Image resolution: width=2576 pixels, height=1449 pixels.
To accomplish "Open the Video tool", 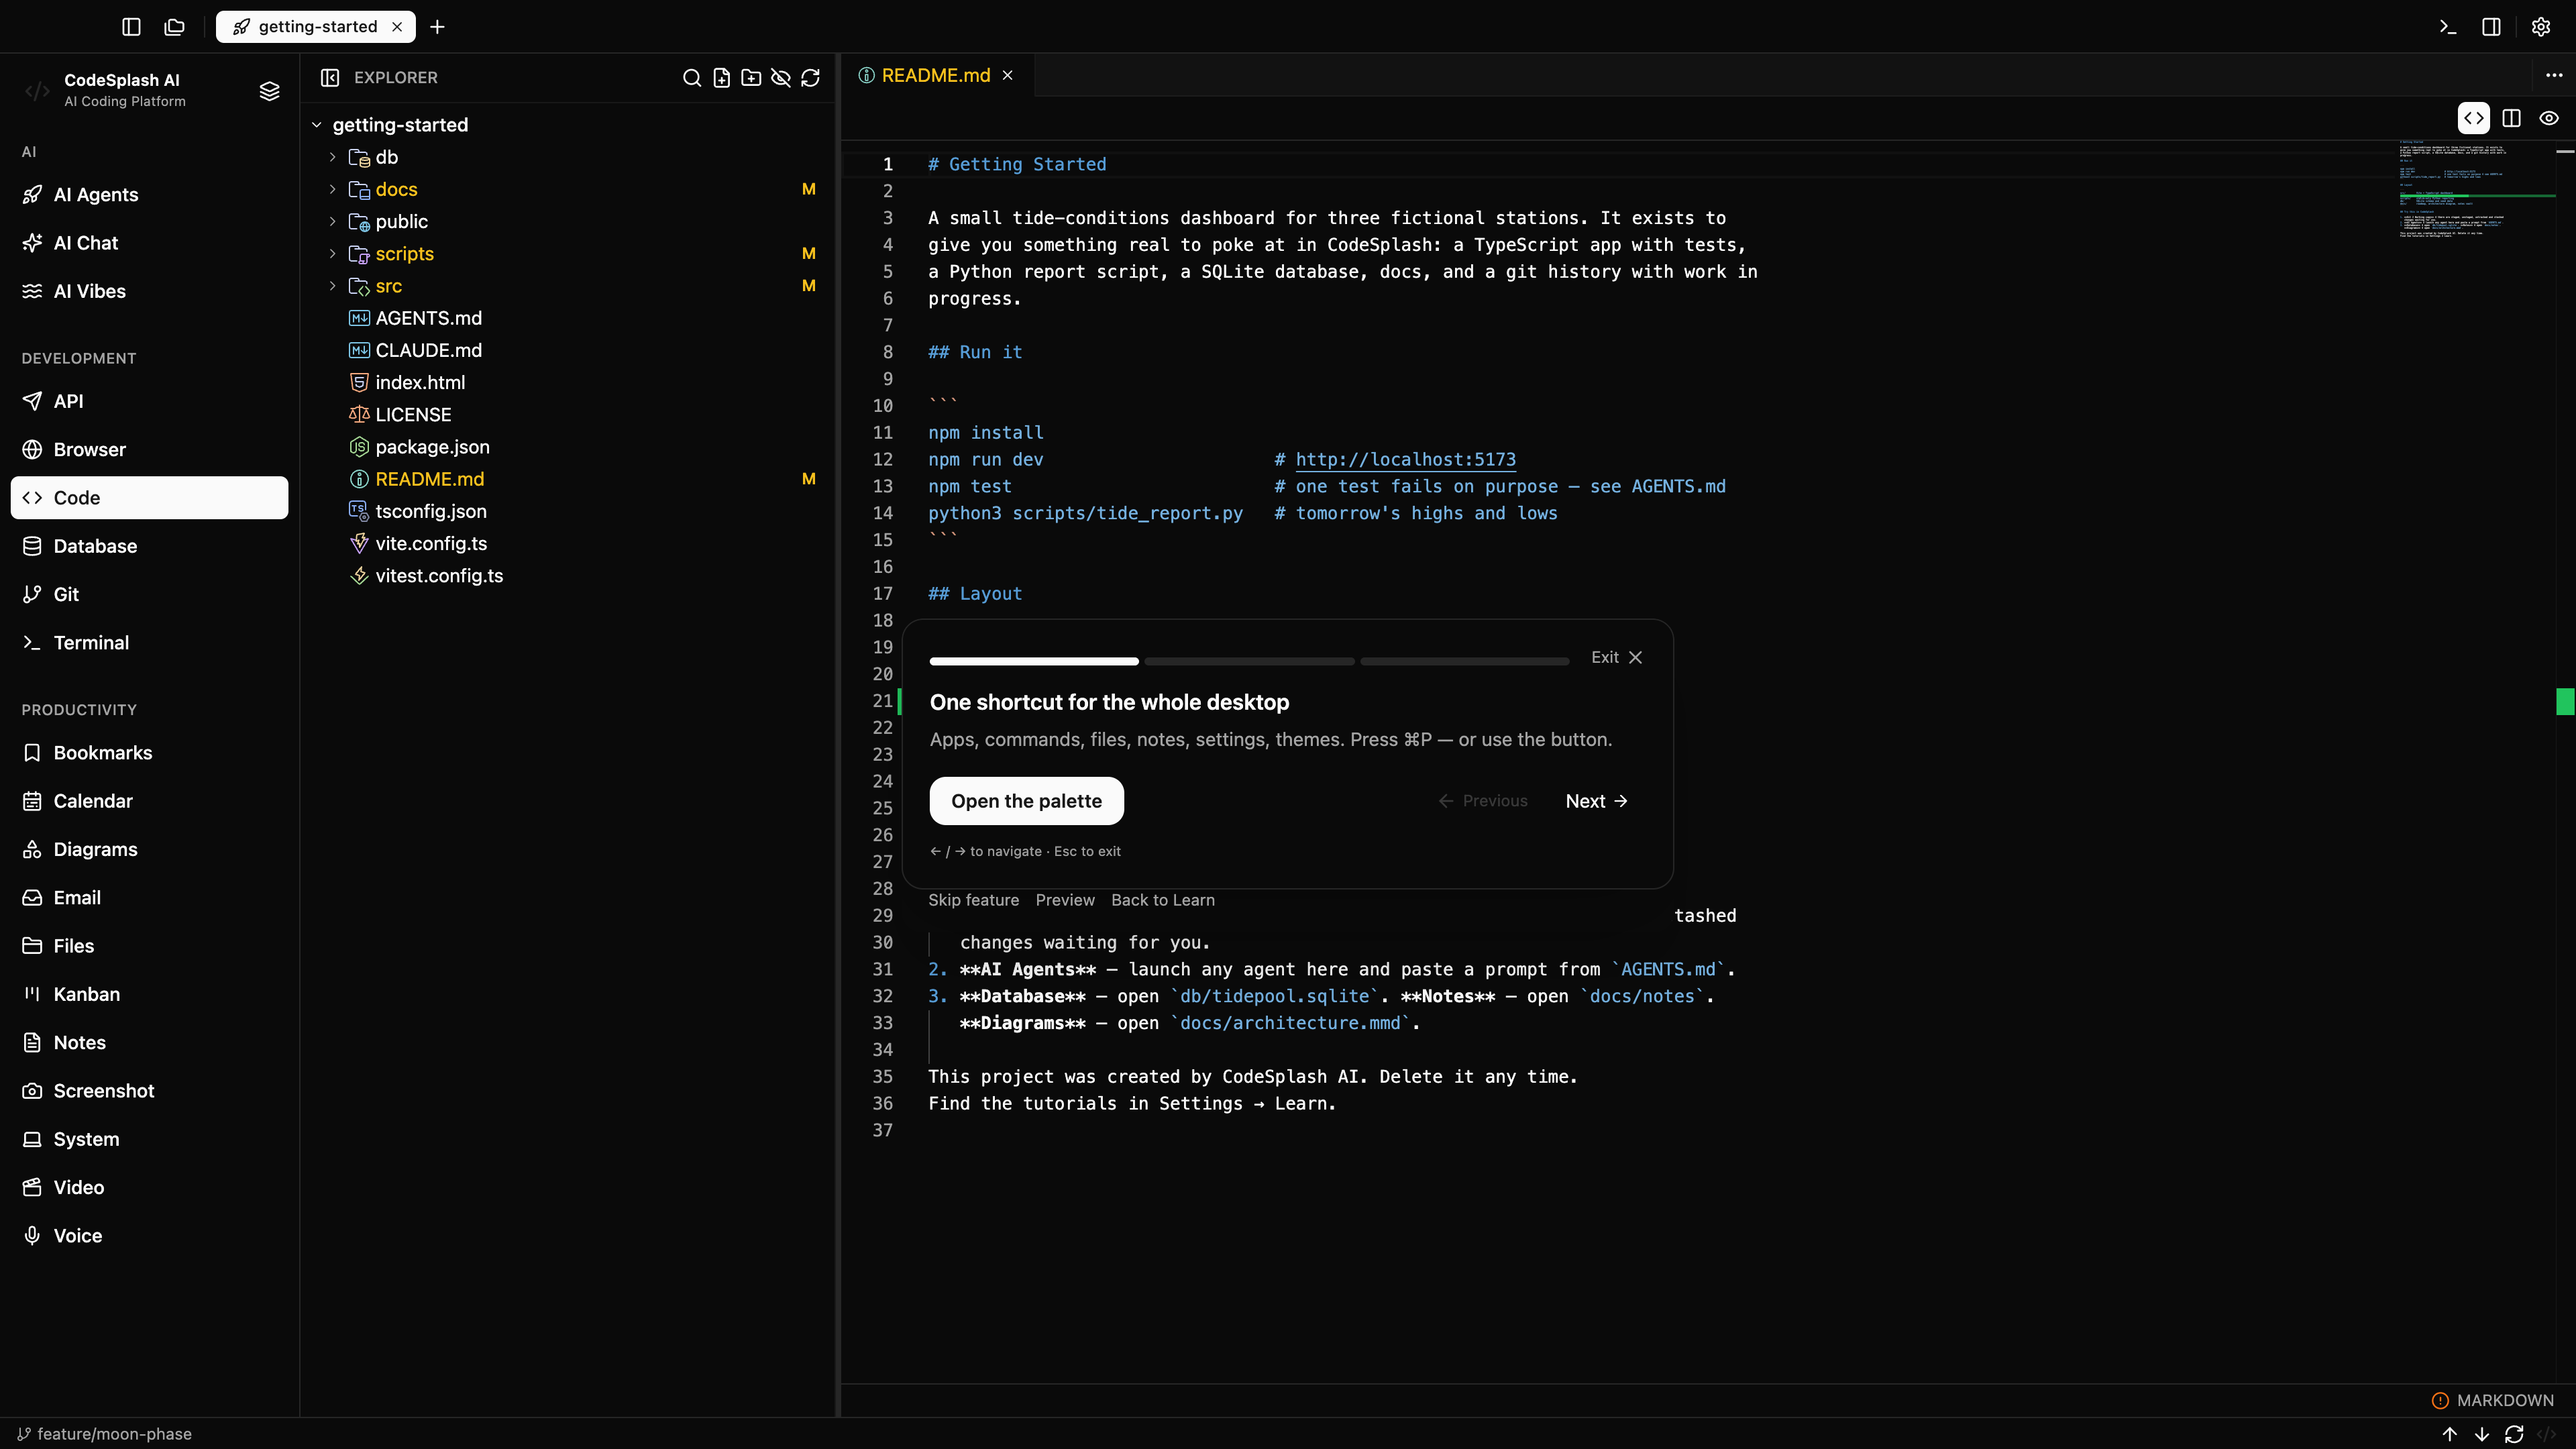I will (149, 1187).
